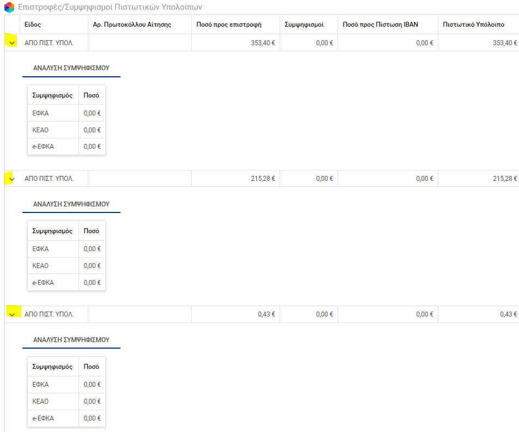This screenshot has height=432, width=519.
Task: Click 353,40 € under Ποσό προς επιστροφή
Action: 263,43
